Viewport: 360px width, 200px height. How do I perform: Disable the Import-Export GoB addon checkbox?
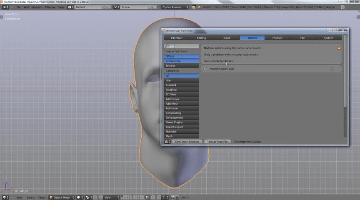pyautogui.click(x=338, y=69)
